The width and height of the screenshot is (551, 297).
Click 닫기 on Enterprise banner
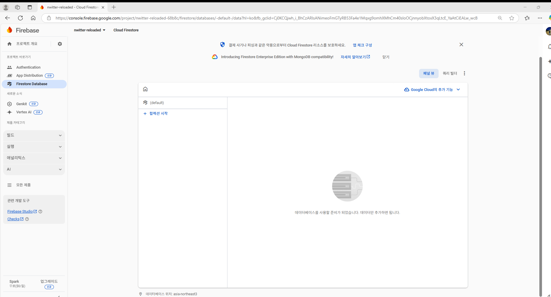(x=386, y=57)
